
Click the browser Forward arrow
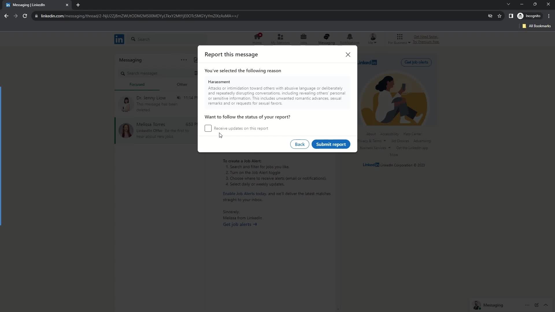click(x=16, y=16)
